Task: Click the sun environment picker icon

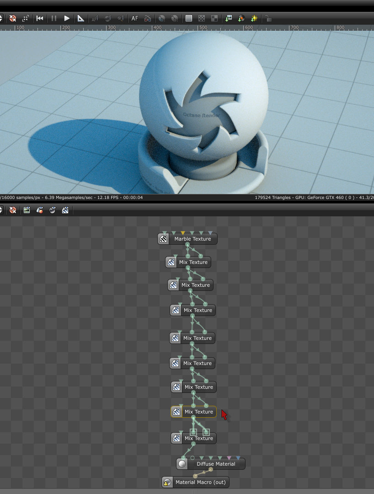Action: 254,18
